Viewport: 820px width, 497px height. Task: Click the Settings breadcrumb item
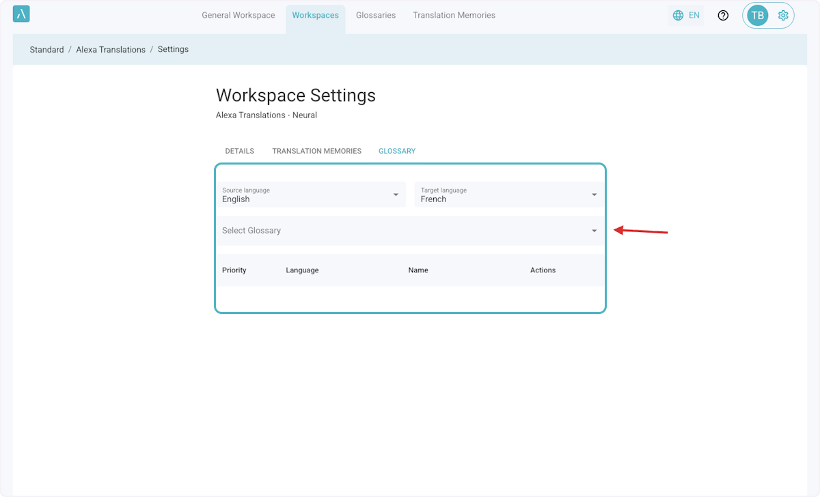click(x=173, y=49)
